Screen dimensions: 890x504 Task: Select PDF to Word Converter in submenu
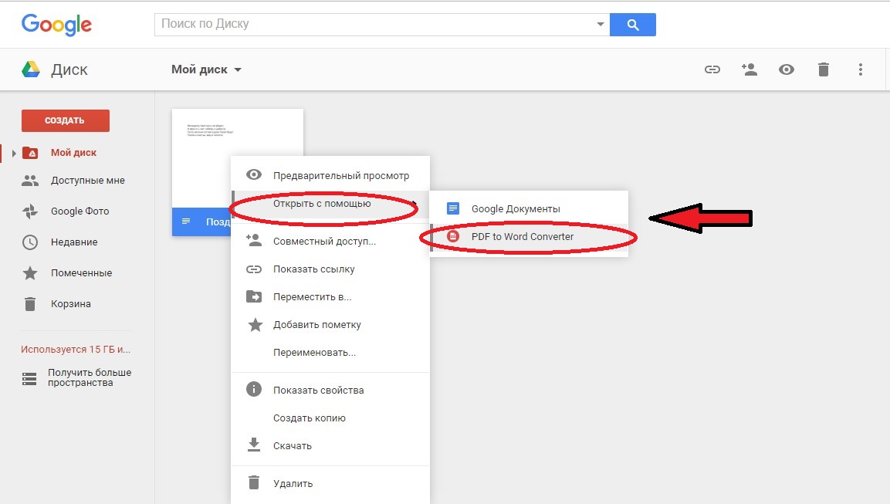[x=523, y=237]
